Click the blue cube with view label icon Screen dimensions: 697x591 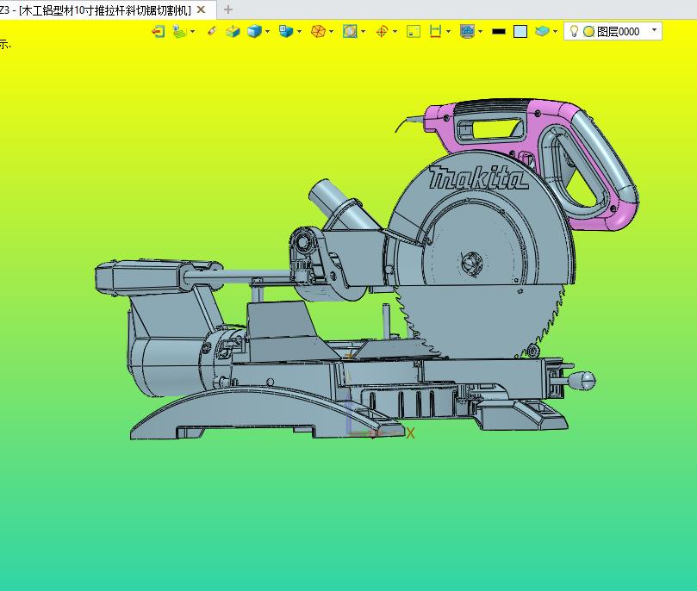286,31
